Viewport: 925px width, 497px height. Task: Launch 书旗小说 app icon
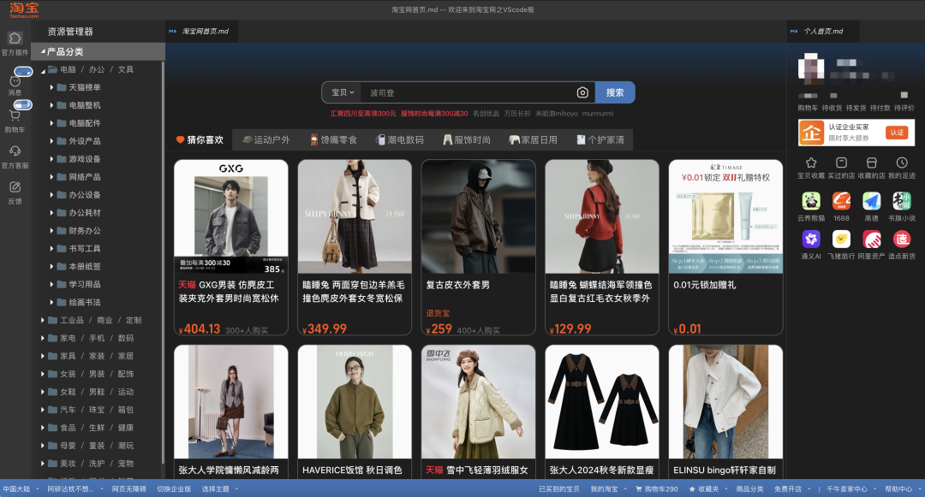901,201
